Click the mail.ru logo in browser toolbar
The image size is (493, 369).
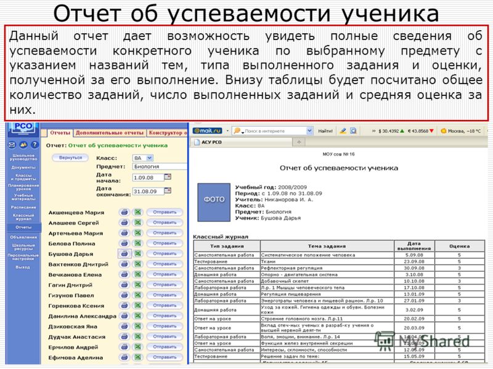click(x=208, y=131)
